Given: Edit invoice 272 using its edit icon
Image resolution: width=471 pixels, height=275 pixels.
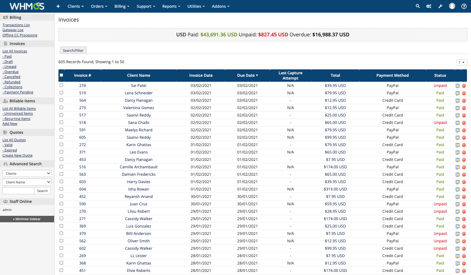Looking at the screenshot, I should click(x=458, y=145).
